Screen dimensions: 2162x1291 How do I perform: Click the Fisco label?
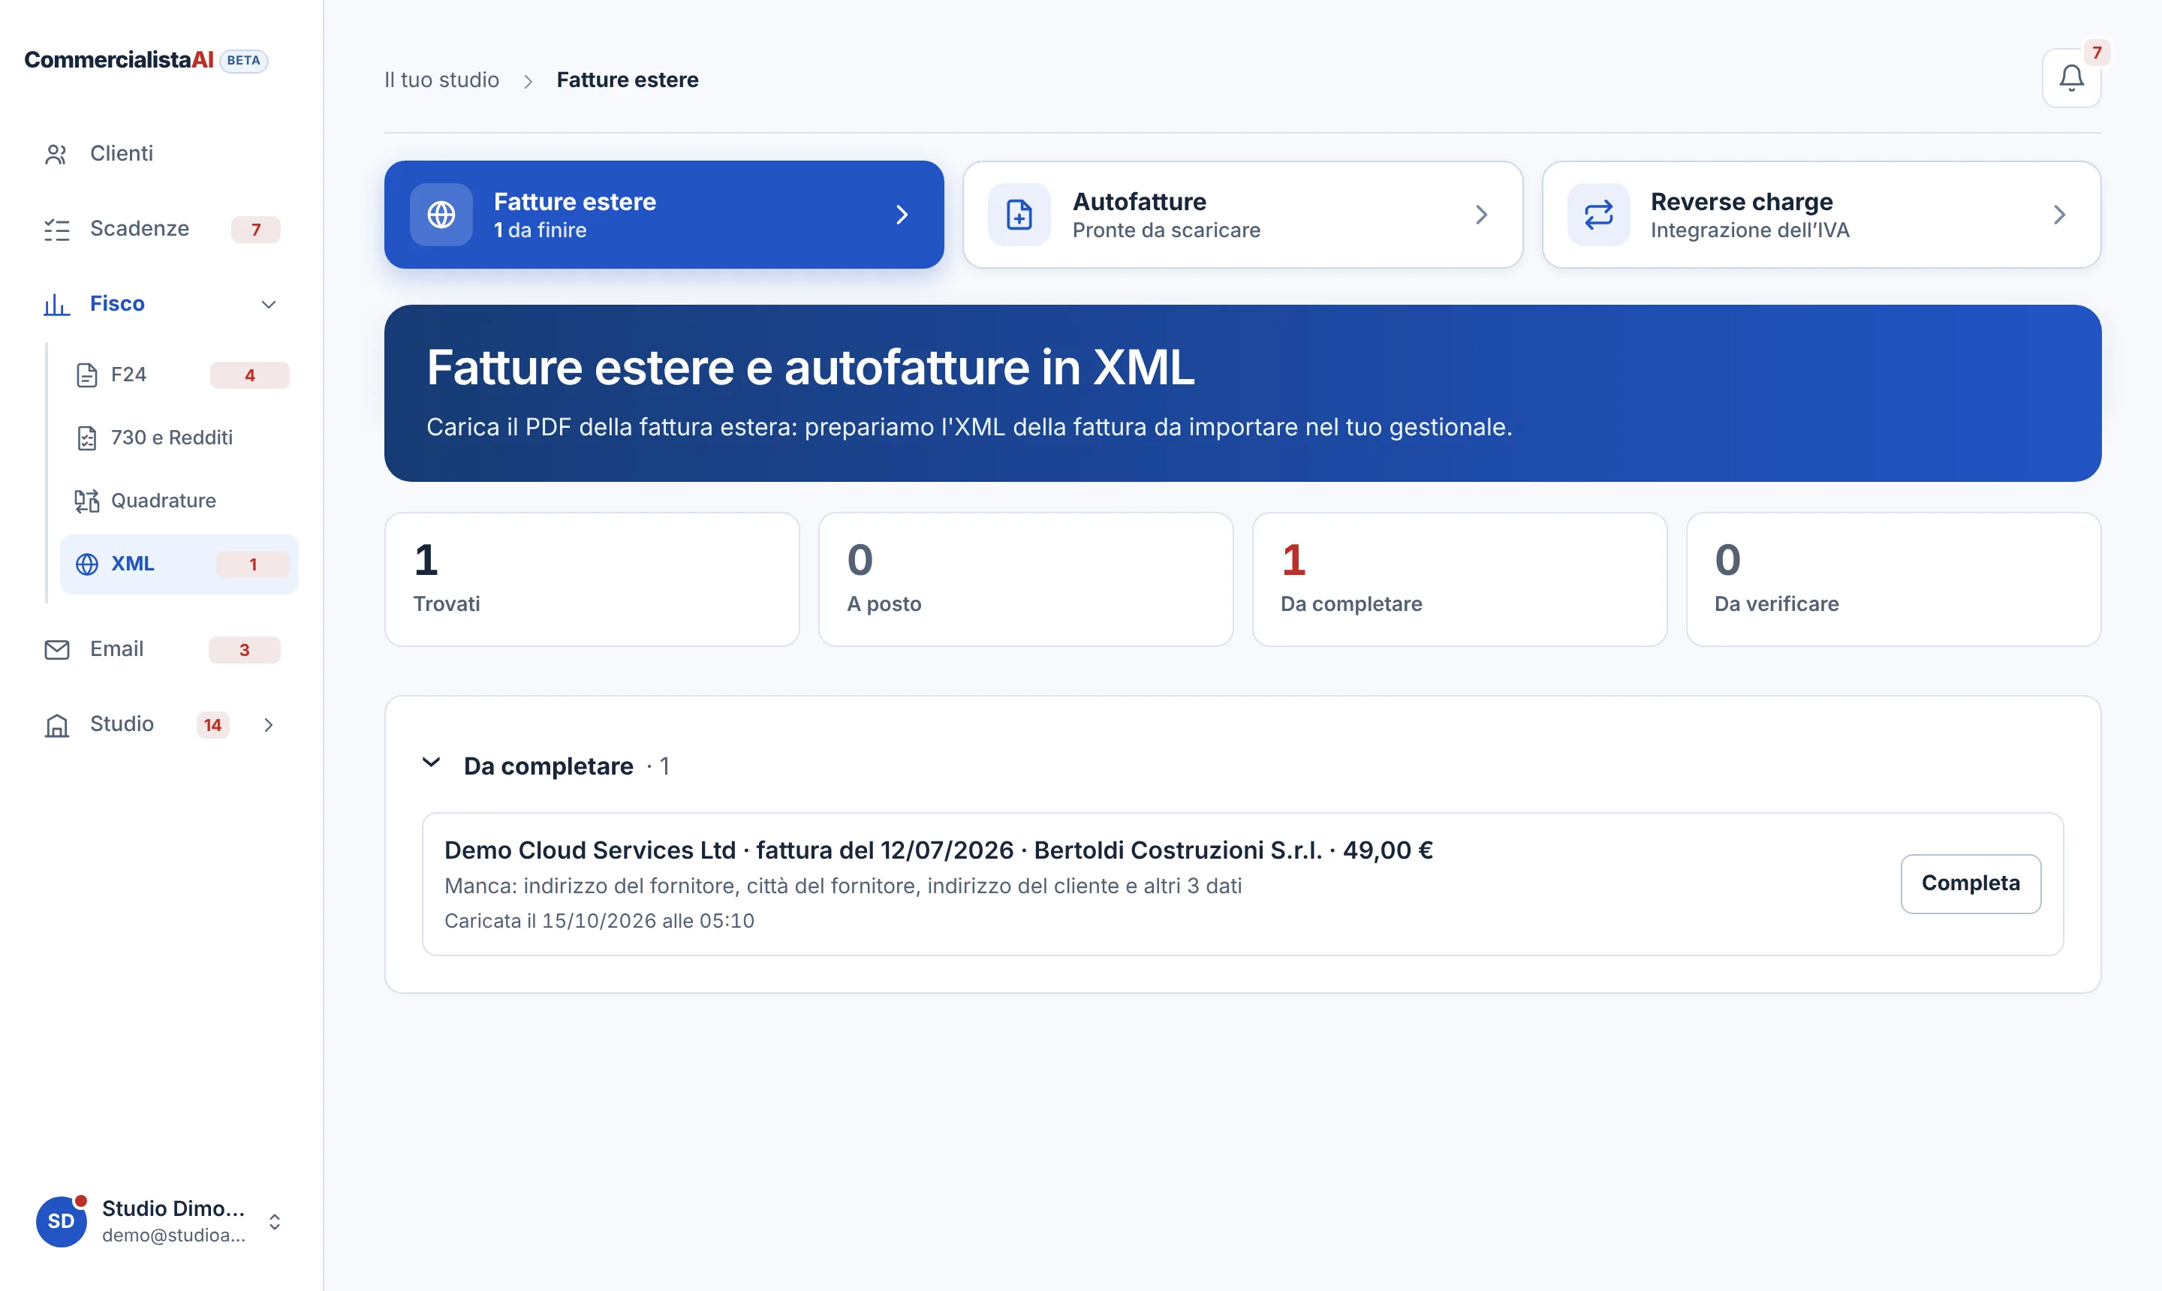tap(117, 304)
